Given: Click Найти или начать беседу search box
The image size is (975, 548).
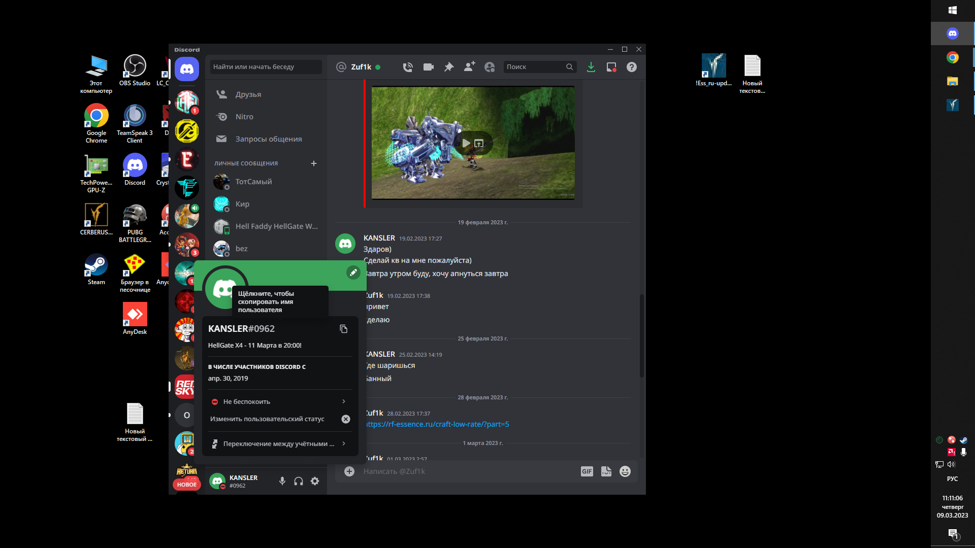Looking at the screenshot, I should 266,67.
